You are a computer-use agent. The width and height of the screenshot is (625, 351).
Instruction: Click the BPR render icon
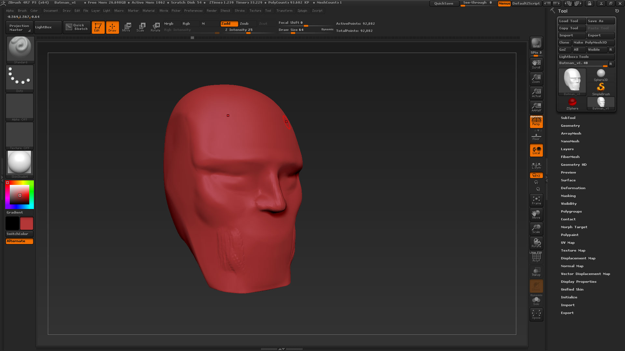tap(536, 43)
